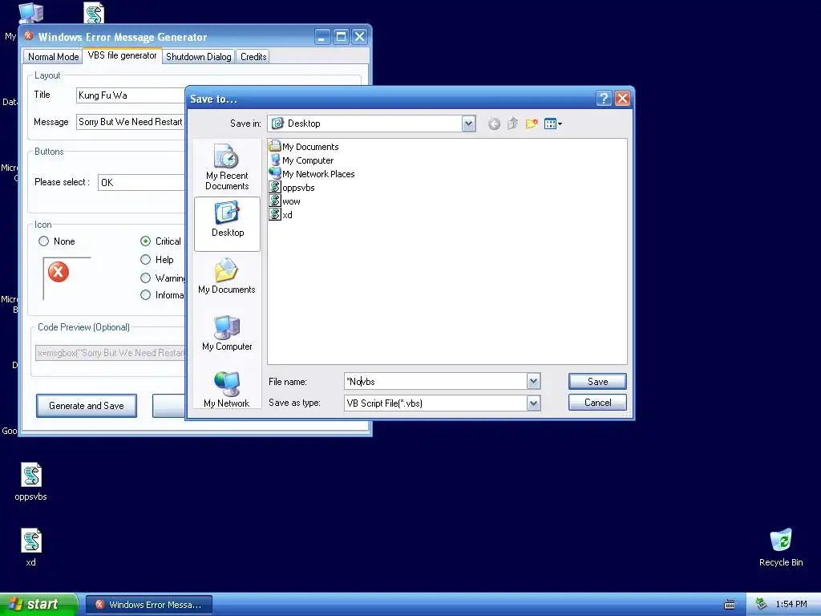The width and height of the screenshot is (821, 616).
Task: Create a new folder with toolbar icon
Action: pyautogui.click(x=532, y=124)
